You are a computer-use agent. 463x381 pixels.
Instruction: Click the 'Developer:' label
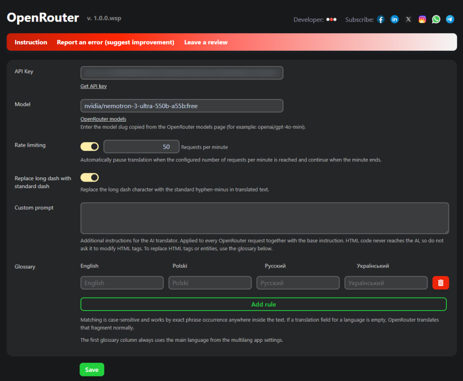(x=308, y=20)
